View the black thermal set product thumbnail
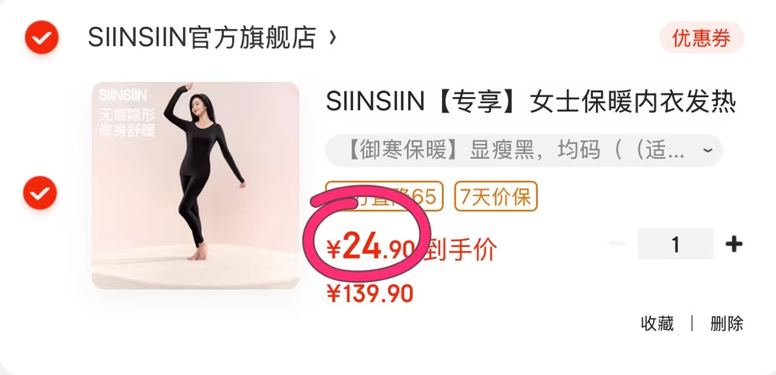Image resolution: width=776 pixels, height=375 pixels. coord(196,185)
